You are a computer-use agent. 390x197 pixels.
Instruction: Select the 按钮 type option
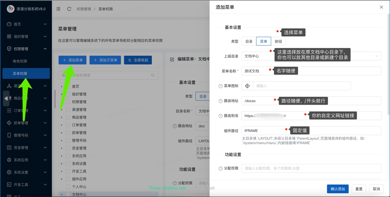(278, 41)
